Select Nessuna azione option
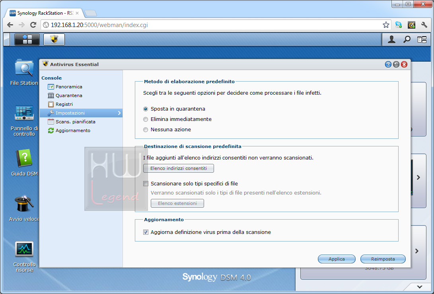 click(146, 130)
